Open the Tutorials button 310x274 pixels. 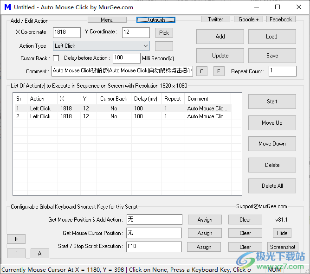point(156,20)
